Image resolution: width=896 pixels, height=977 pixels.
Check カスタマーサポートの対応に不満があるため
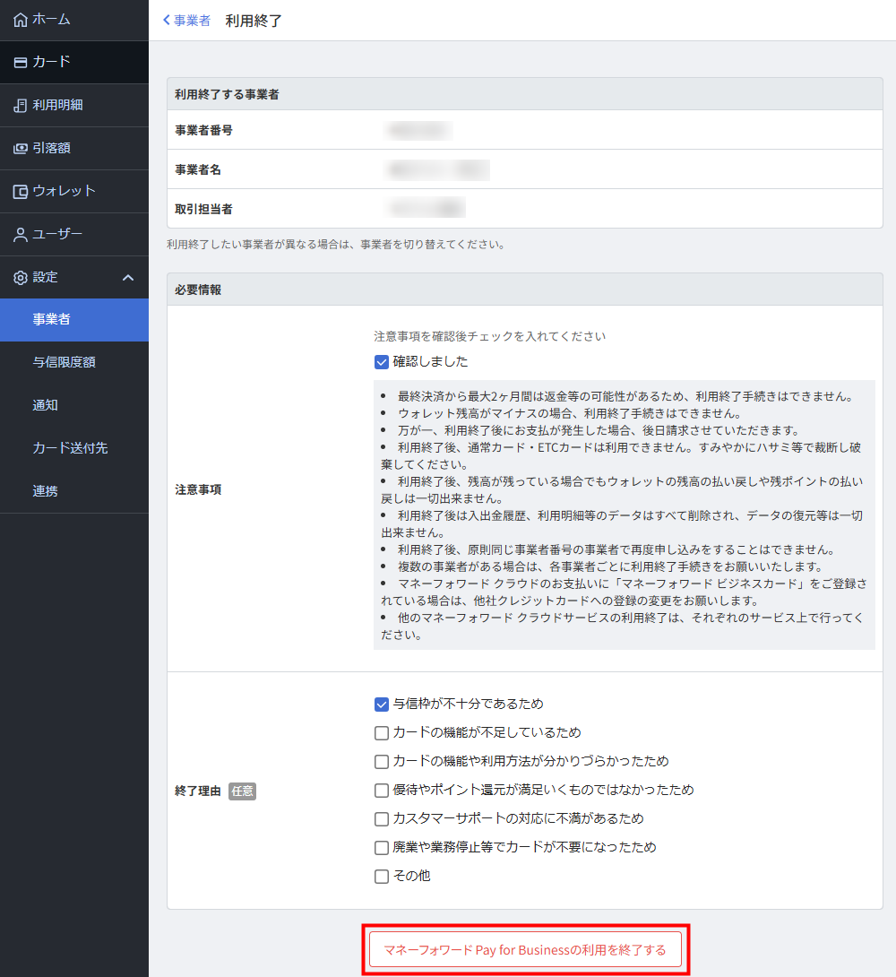[x=382, y=819]
